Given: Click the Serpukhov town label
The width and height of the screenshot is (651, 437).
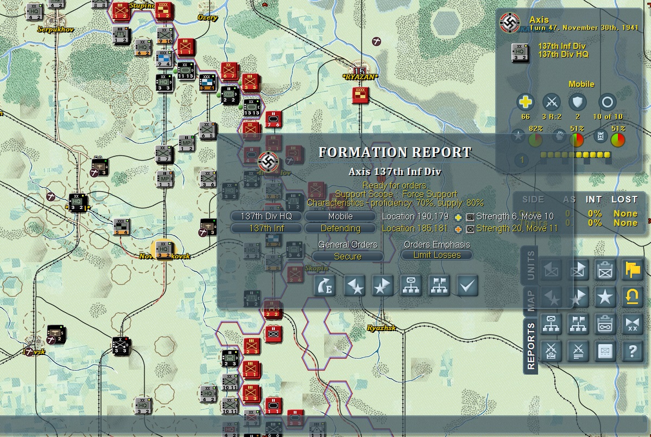Looking at the screenshot, I should click(x=55, y=29).
